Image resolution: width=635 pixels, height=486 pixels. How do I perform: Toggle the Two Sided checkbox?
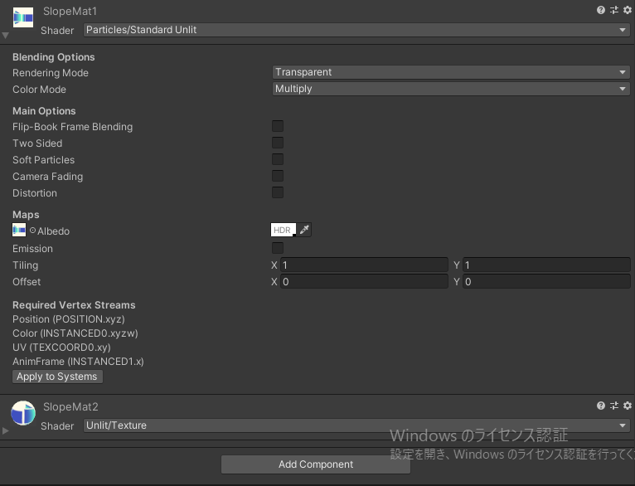click(278, 143)
